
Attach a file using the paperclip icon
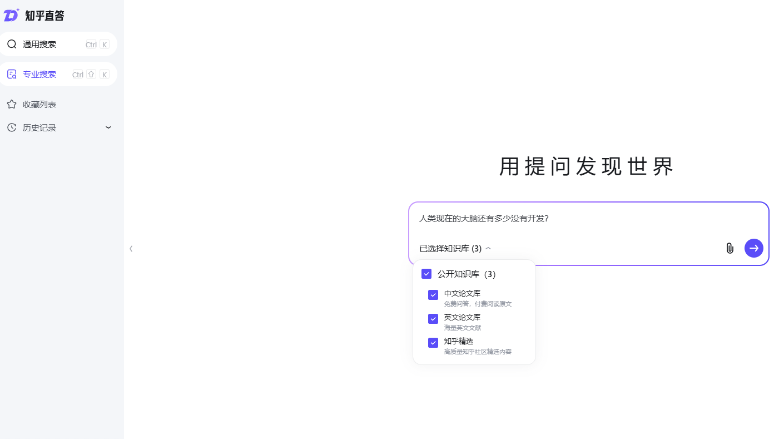pyautogui.click(x=730, y=248)
